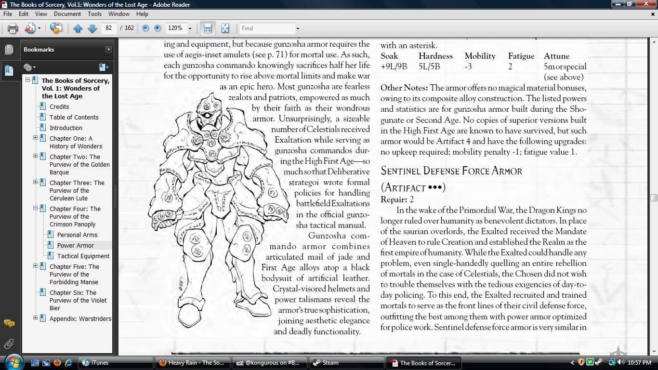The width and height of the screenshot is (658, 370).
Task: Open the Introduction bookmark
Action: [66, 128]
